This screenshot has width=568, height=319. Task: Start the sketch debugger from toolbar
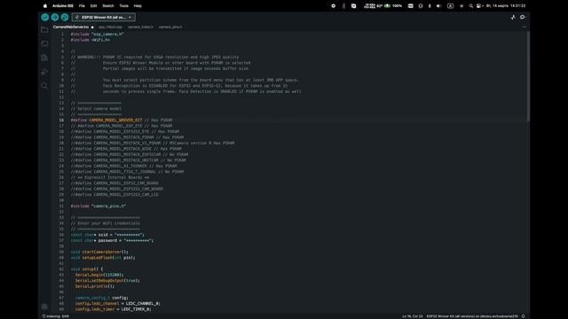pyautogui.click(x=65, y=17)
